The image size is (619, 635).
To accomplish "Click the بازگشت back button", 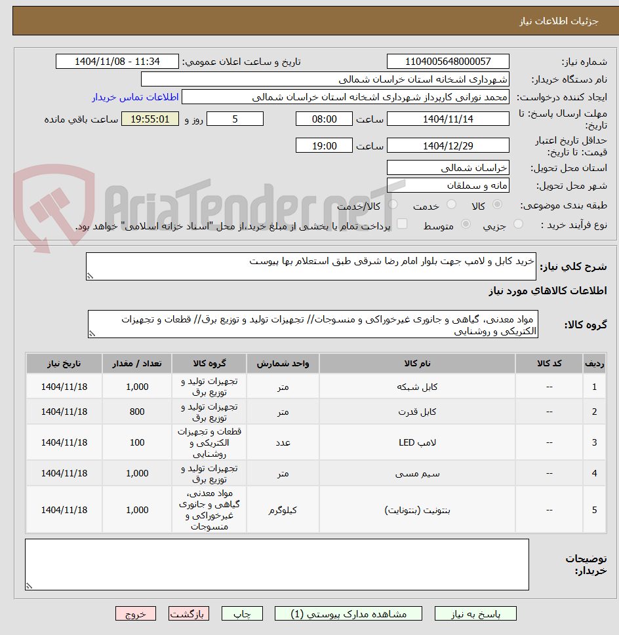I will (189, 613).
